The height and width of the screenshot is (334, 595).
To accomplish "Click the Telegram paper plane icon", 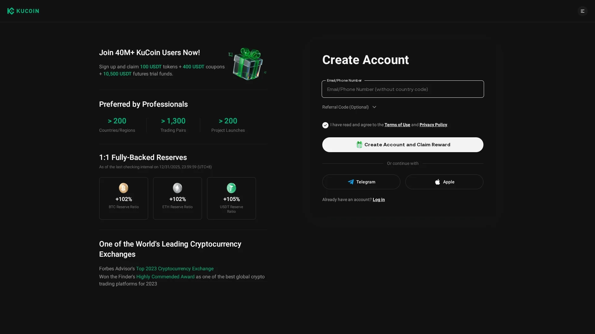I will 351,182.
